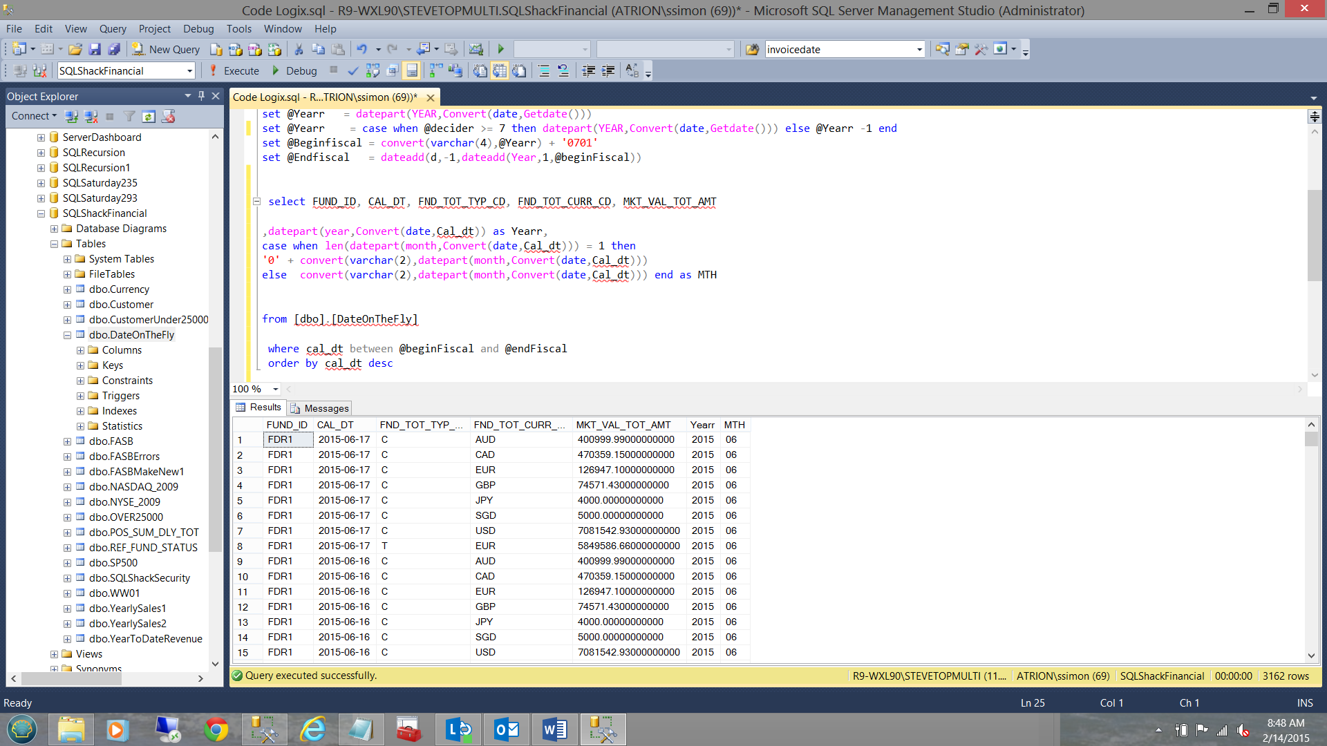Toggle Results to Text output mode

tap(480, 70)
